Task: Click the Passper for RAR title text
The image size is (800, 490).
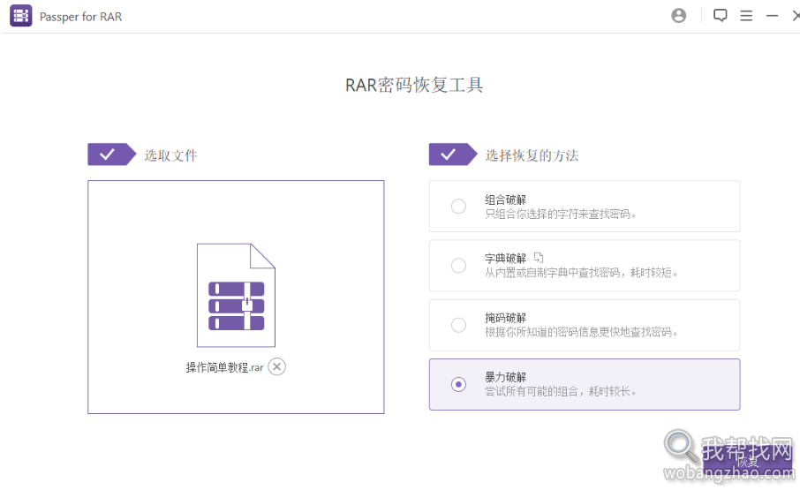Action: pyautogui.click(x=80, y=17)
